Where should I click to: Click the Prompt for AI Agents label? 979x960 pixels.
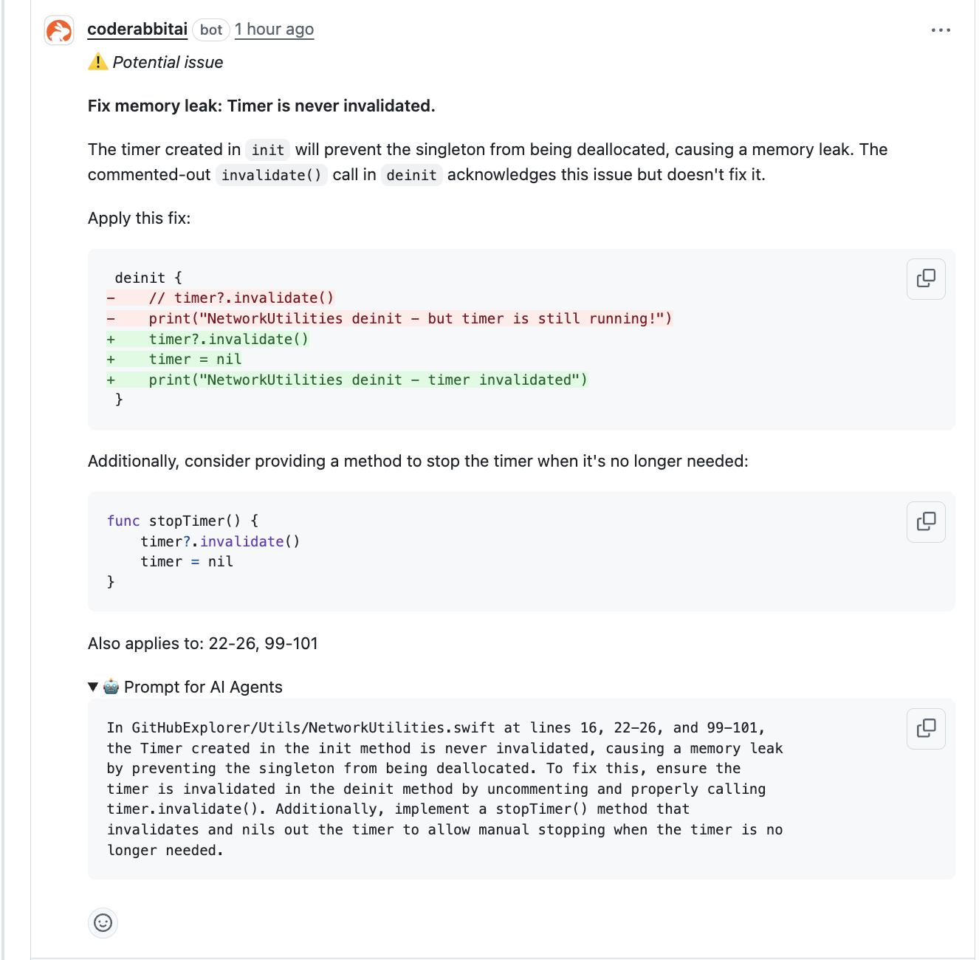(203, 687)
